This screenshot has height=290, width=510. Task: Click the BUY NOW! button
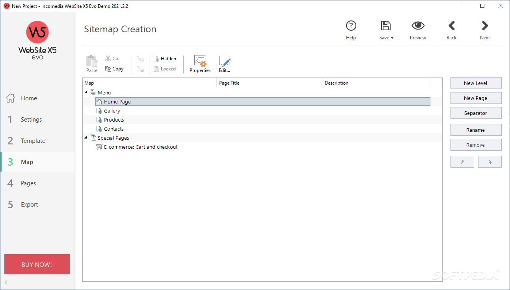coord(37,264)
